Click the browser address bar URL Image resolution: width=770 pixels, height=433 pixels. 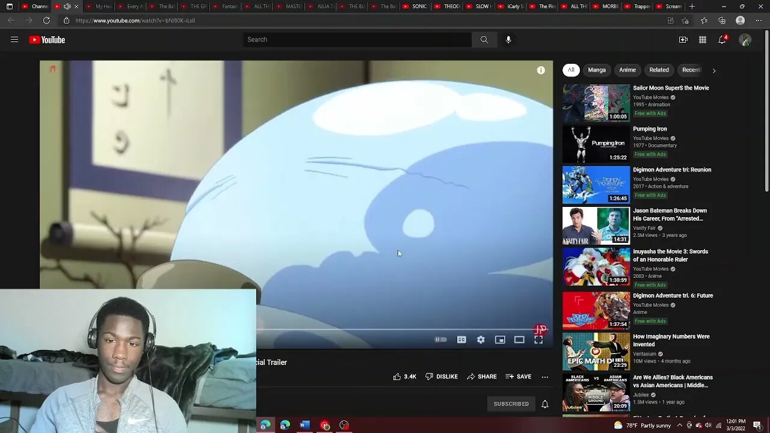tap(135, 20)
